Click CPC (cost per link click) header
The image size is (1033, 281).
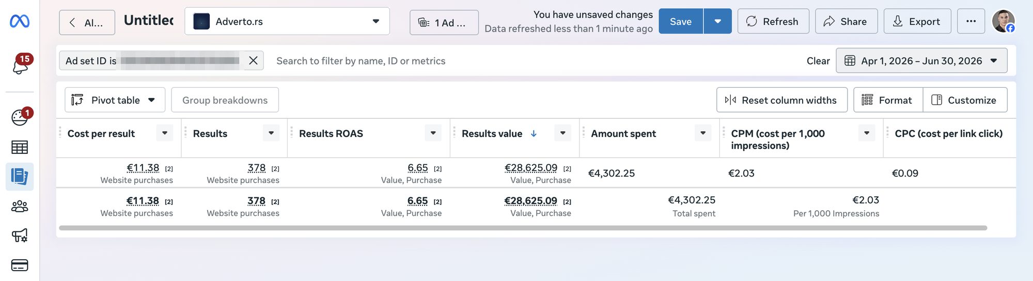(x=948, y=133)
